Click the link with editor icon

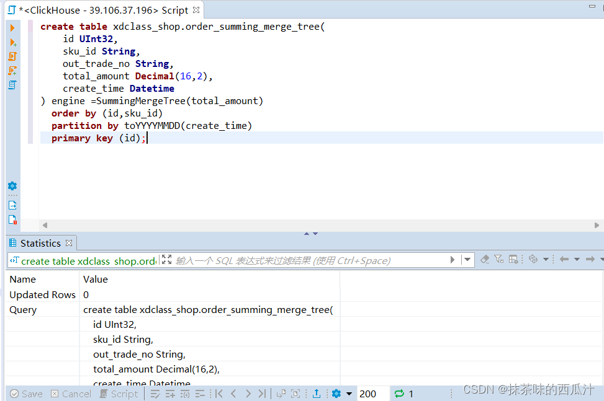click(x=533, y=260)
